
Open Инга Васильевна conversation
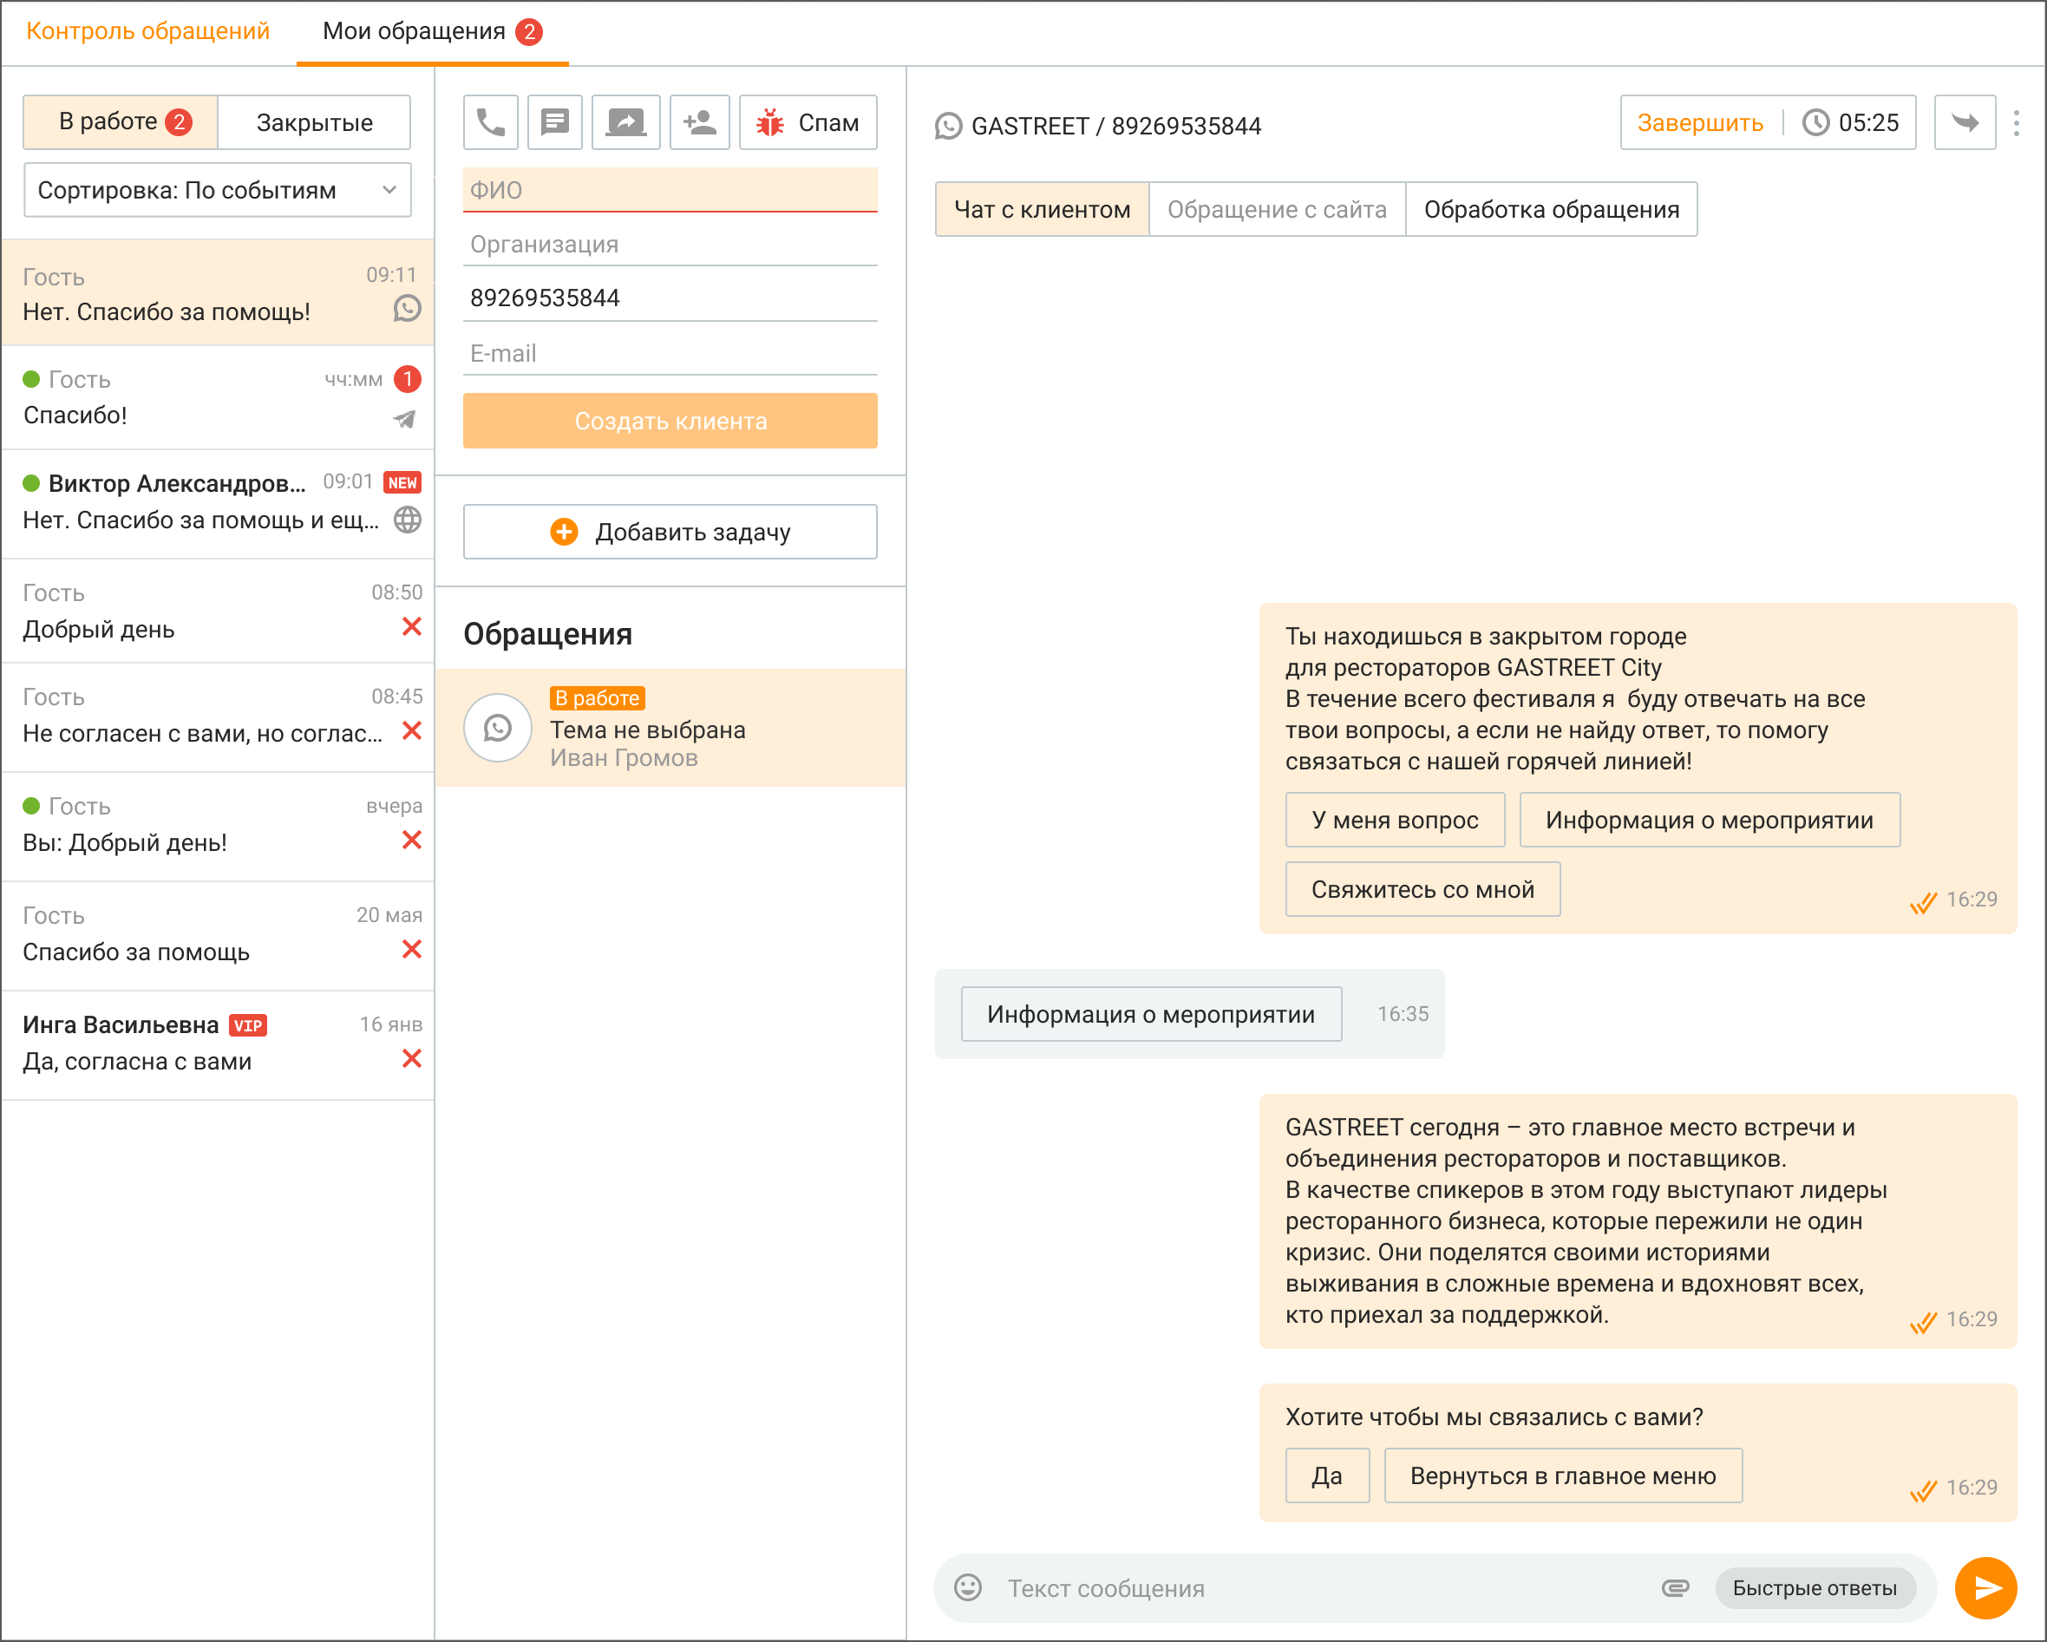218,1044
